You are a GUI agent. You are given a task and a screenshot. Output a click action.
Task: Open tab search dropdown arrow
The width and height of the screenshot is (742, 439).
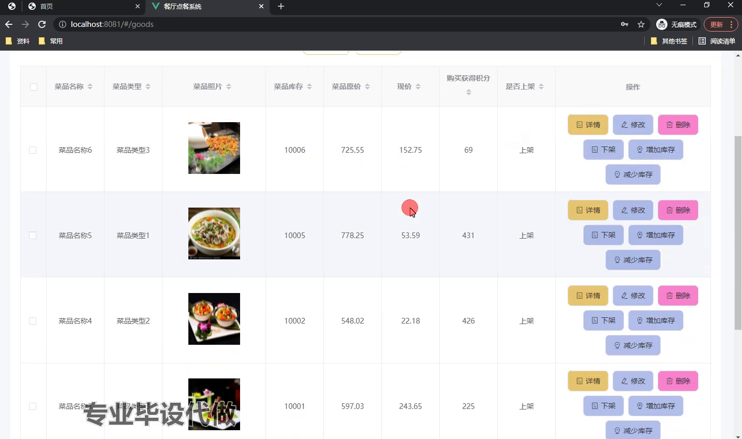click(659, 5)
